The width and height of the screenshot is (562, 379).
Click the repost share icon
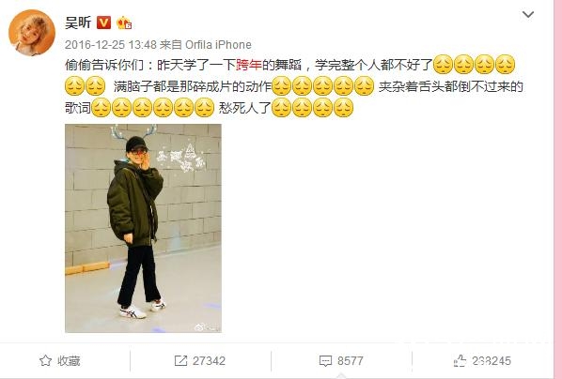(180, 360)
